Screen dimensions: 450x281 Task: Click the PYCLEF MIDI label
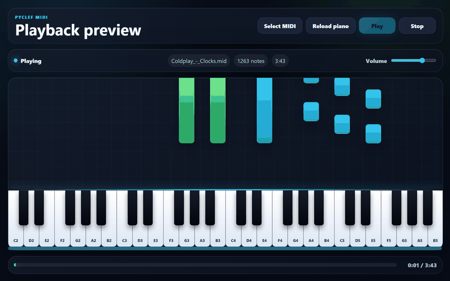[31, 17]
